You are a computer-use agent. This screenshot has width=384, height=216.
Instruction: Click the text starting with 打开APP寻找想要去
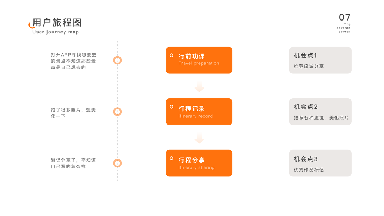[73, 61]
